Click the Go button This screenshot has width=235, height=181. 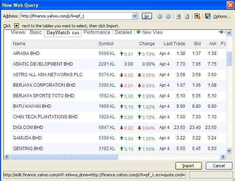[147, 16]
